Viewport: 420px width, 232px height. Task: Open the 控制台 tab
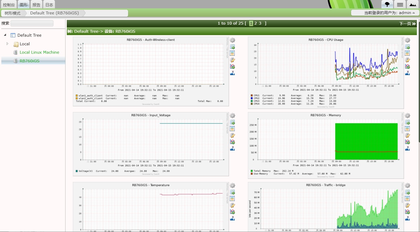pyautogui.click(x=9, y=5)
